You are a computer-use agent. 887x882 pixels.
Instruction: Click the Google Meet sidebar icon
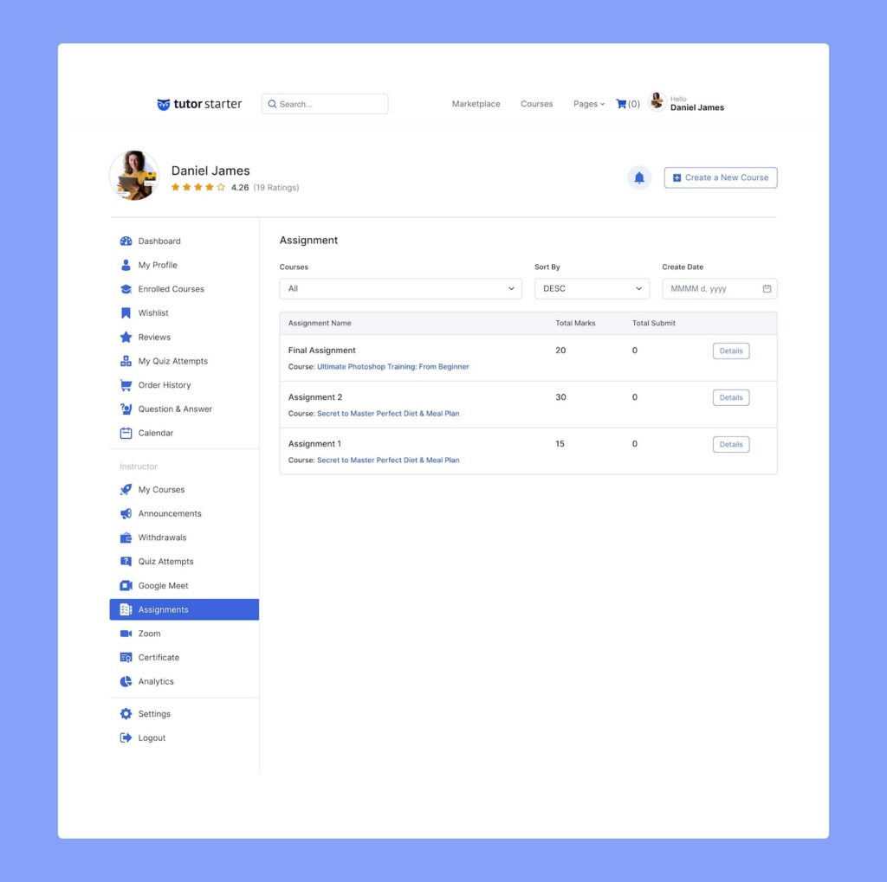click(x=124, y=585)
